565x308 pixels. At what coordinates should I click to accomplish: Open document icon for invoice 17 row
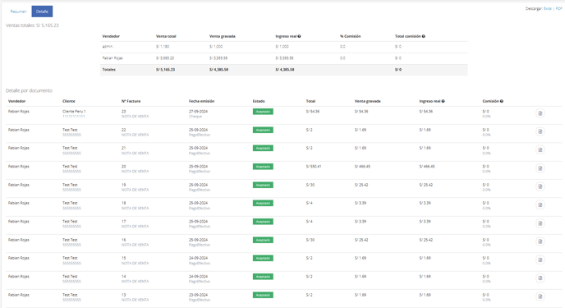pos(540,223)
